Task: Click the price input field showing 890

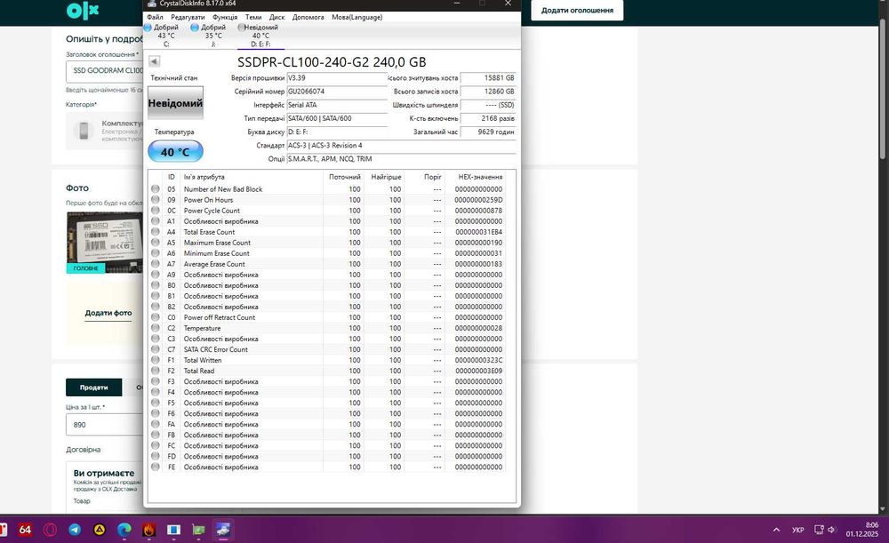Action: coord(104,425)
